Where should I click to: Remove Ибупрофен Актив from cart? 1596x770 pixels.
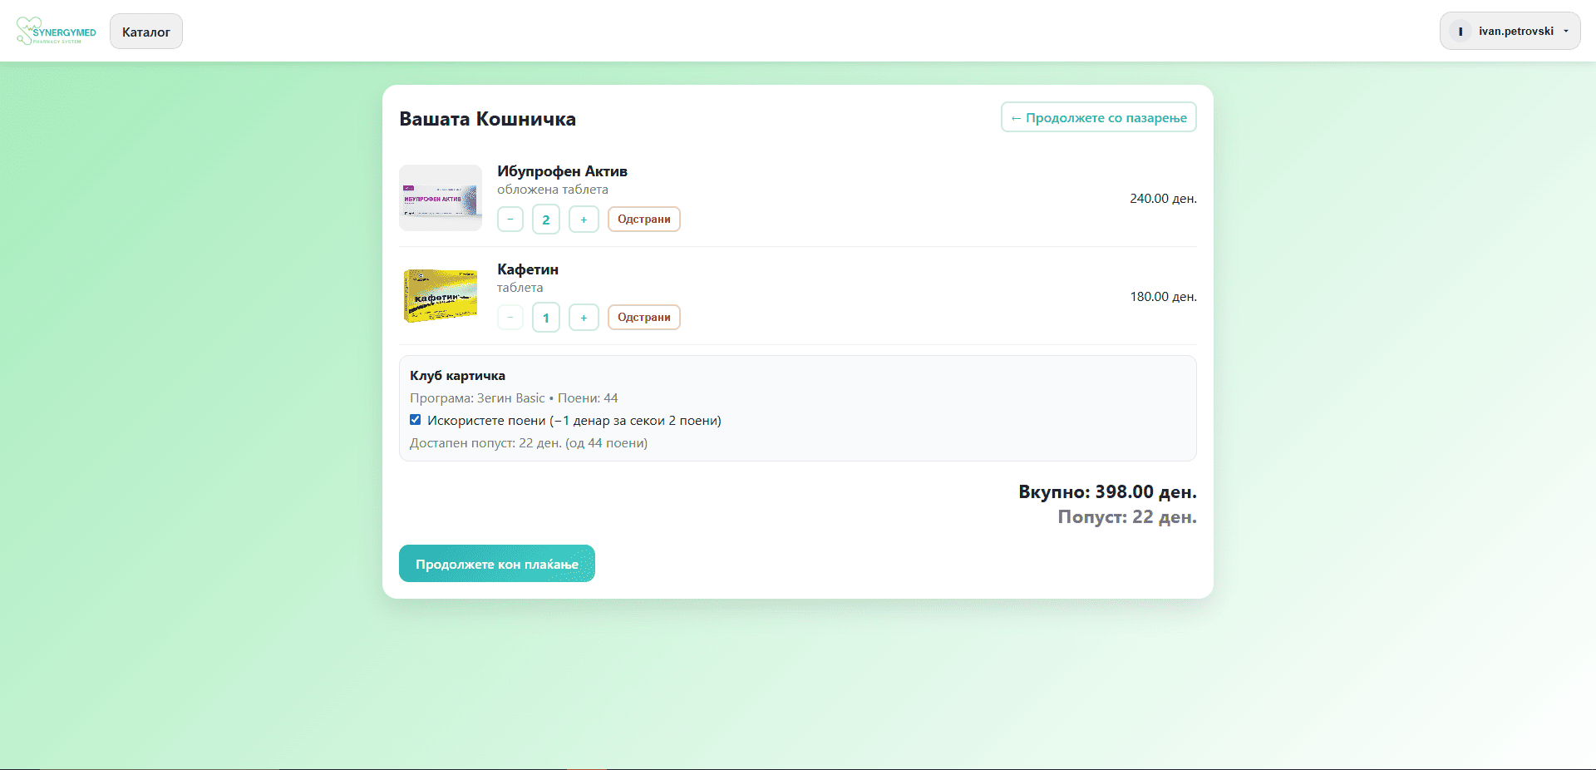click(x=643, y=220)
